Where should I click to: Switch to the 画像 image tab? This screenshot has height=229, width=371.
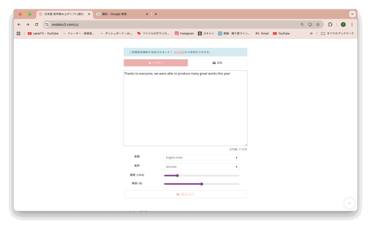tap(217, 63)
